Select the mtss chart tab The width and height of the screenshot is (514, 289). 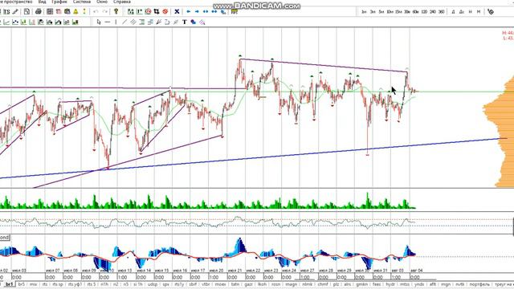click(x=405, y=284)
